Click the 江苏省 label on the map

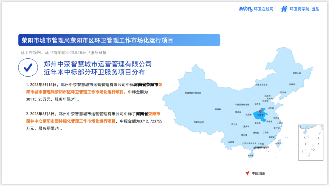[x=276, y=118]
